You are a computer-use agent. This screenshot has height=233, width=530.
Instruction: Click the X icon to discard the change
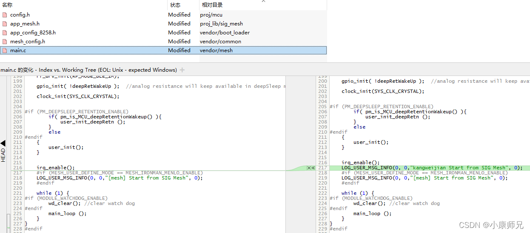coord(309,168)
